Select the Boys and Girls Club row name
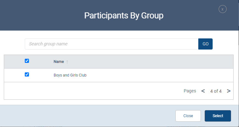The image size is (239, 127). click(x=70, y=76)
